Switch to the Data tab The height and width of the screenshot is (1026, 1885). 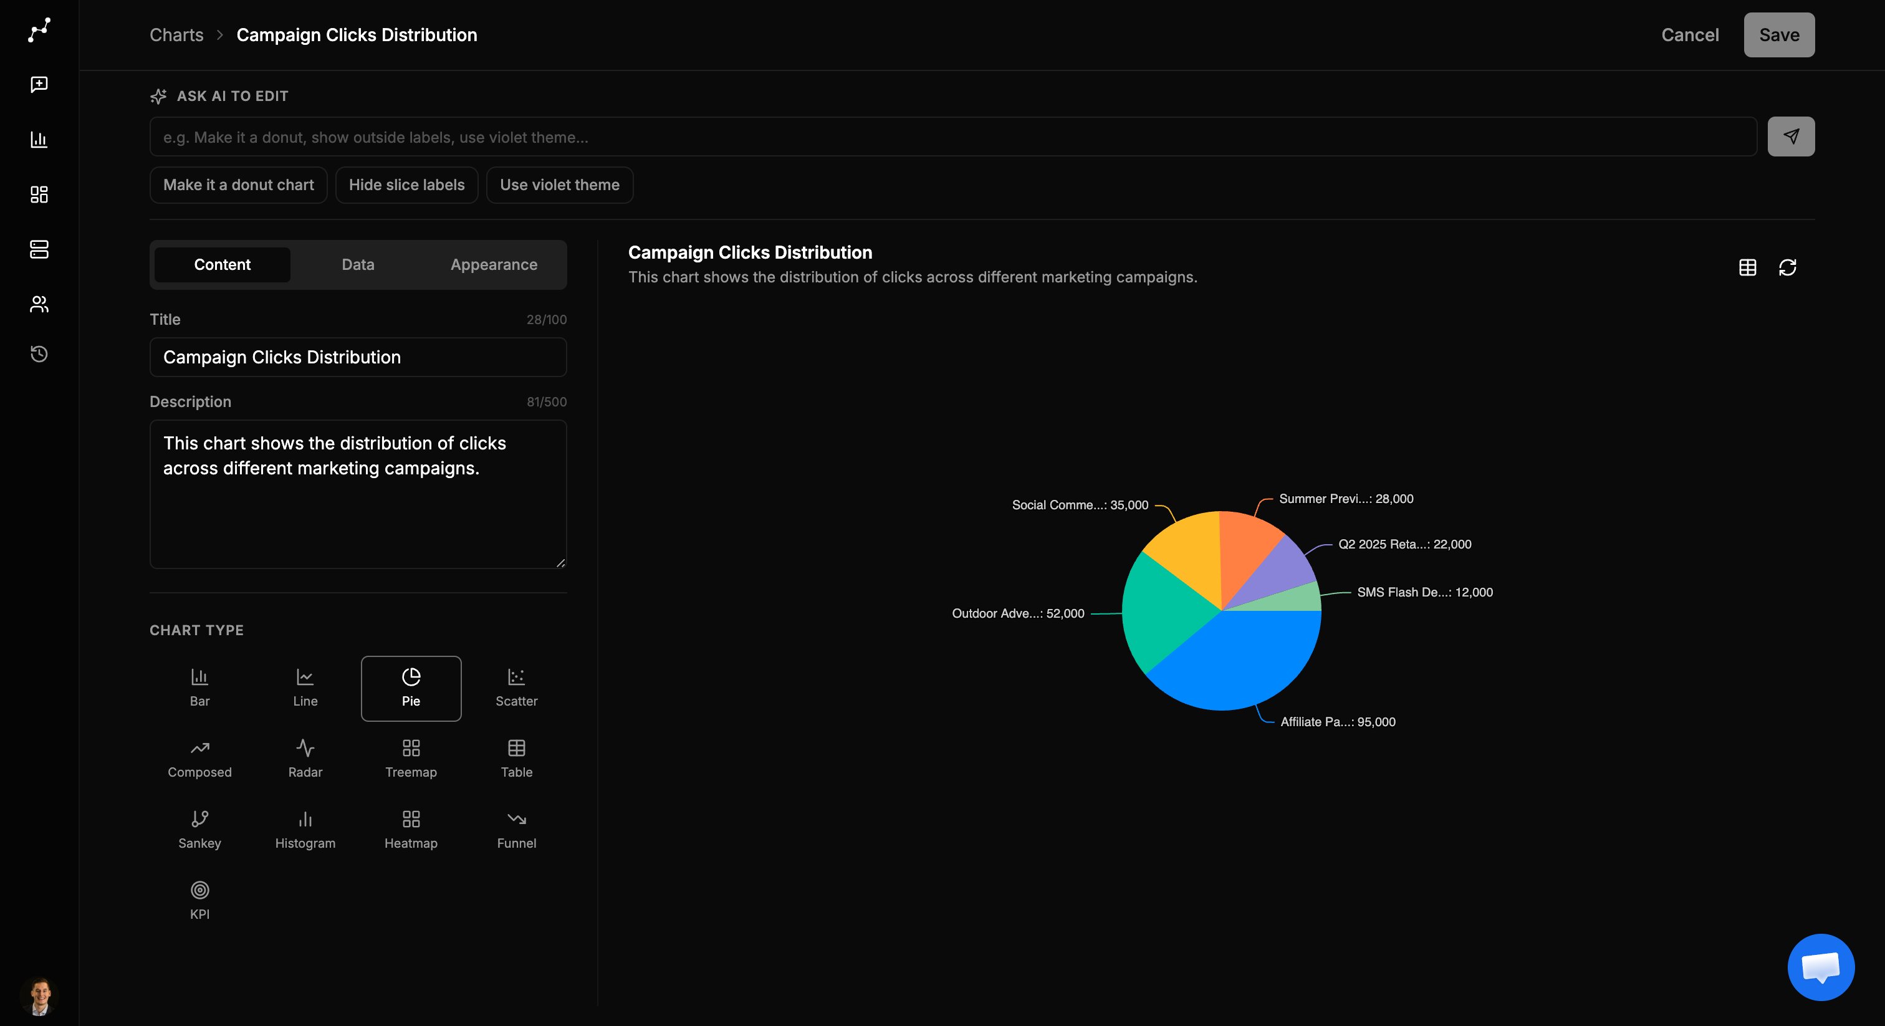pos(358,264)
